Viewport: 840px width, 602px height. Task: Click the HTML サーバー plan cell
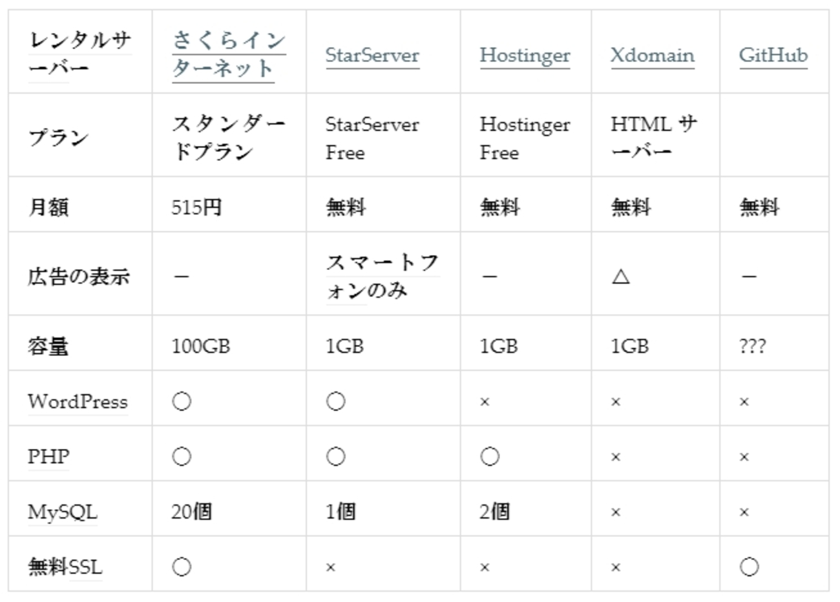click(x=653, y=137)
